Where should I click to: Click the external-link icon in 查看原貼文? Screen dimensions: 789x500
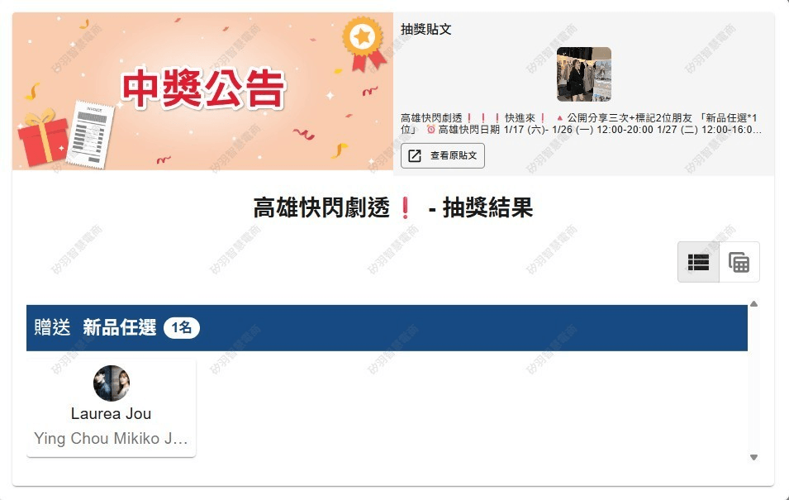415,155
